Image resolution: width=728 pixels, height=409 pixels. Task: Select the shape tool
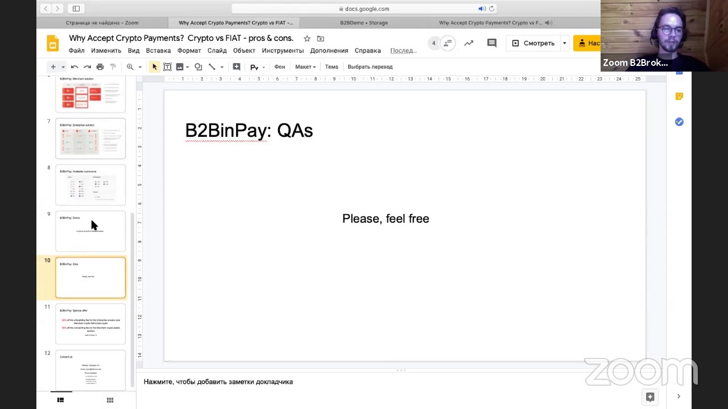198,67
